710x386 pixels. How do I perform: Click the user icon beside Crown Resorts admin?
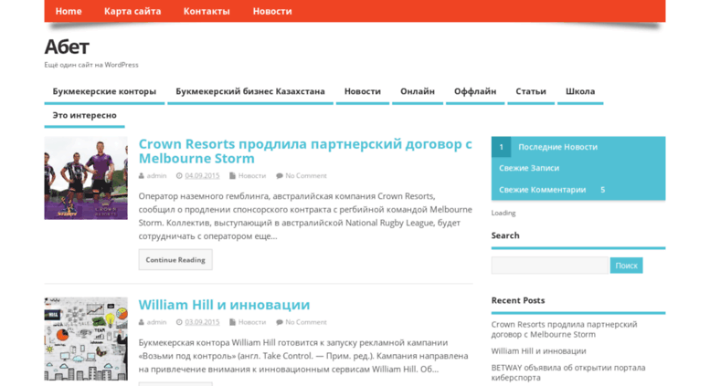tap(142, 176)
